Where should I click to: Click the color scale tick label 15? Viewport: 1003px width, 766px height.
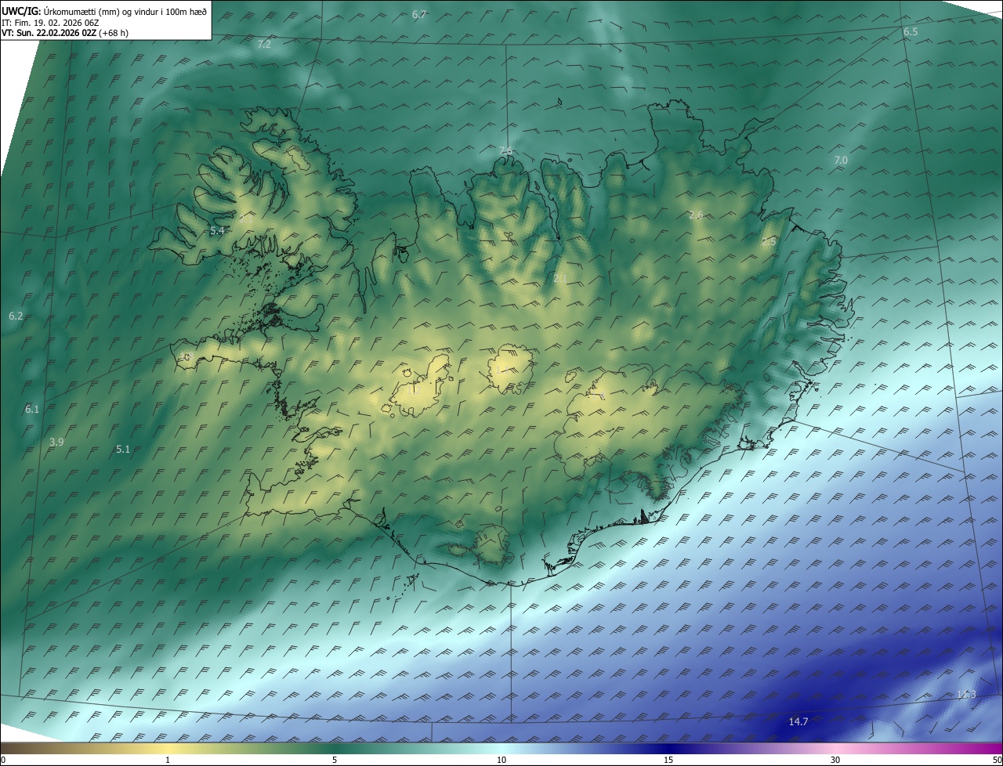[x=668, y=760]
